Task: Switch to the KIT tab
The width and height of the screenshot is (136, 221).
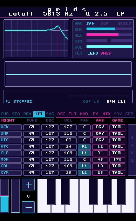Action: [x=39, y=114]
